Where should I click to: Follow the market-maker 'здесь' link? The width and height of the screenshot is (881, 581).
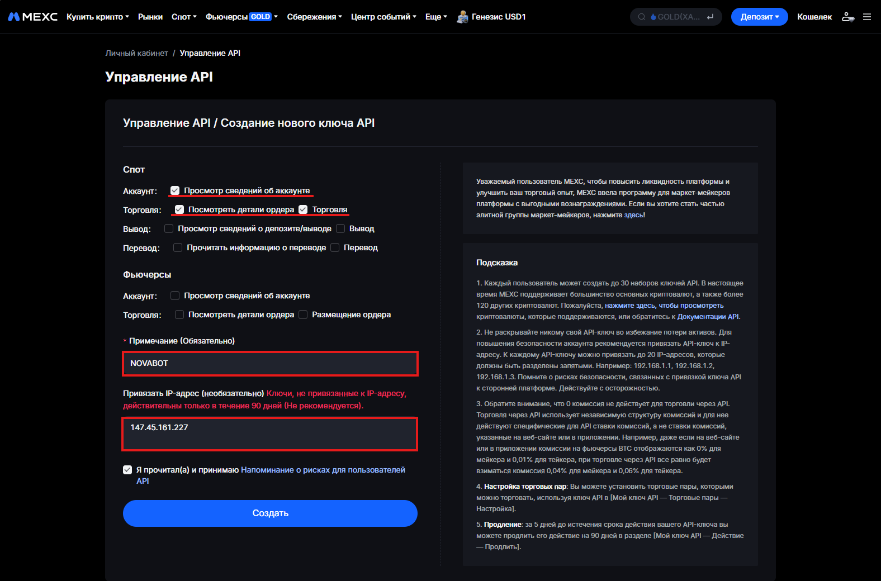point(633,215)
